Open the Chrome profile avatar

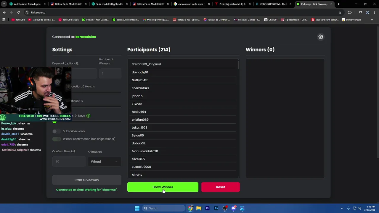(367, 12)
